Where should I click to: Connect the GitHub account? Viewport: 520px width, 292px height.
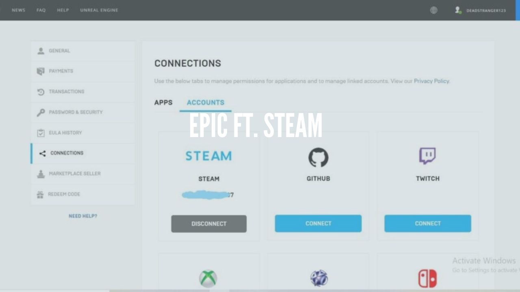pos(318,223)
